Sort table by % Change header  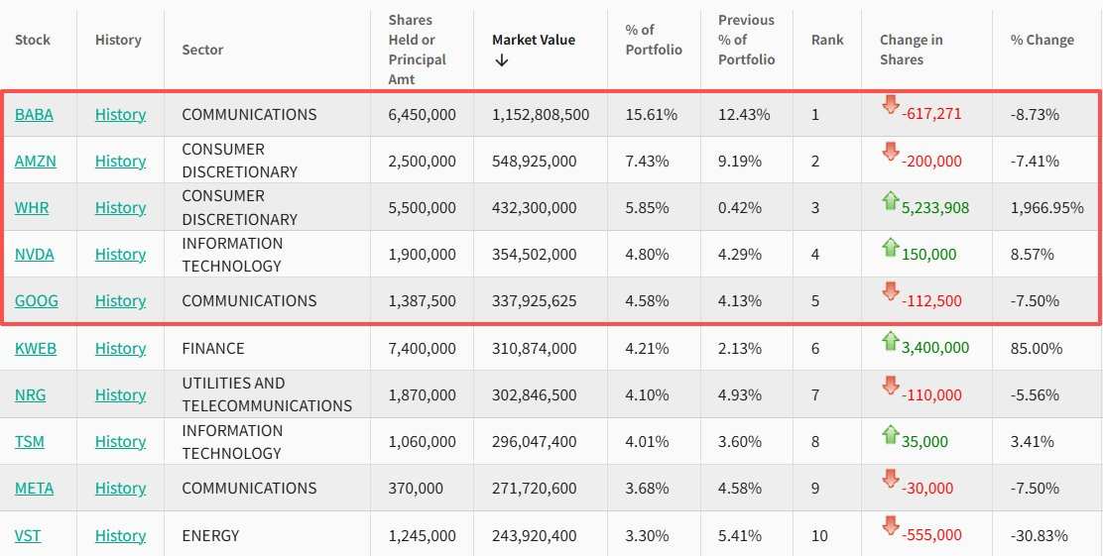1042,40
